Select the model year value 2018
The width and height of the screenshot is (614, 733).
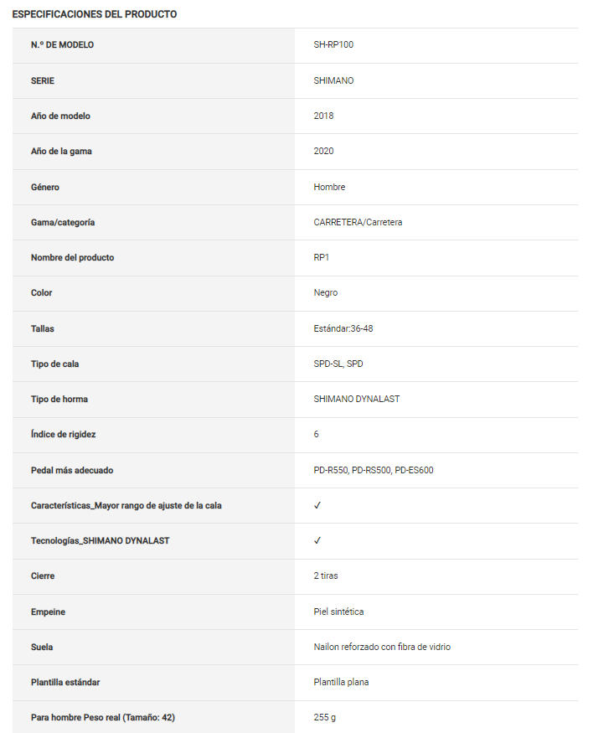323,116
